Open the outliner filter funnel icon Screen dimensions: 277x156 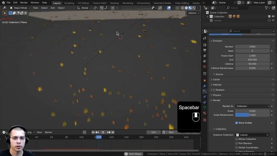coord(266,8)
